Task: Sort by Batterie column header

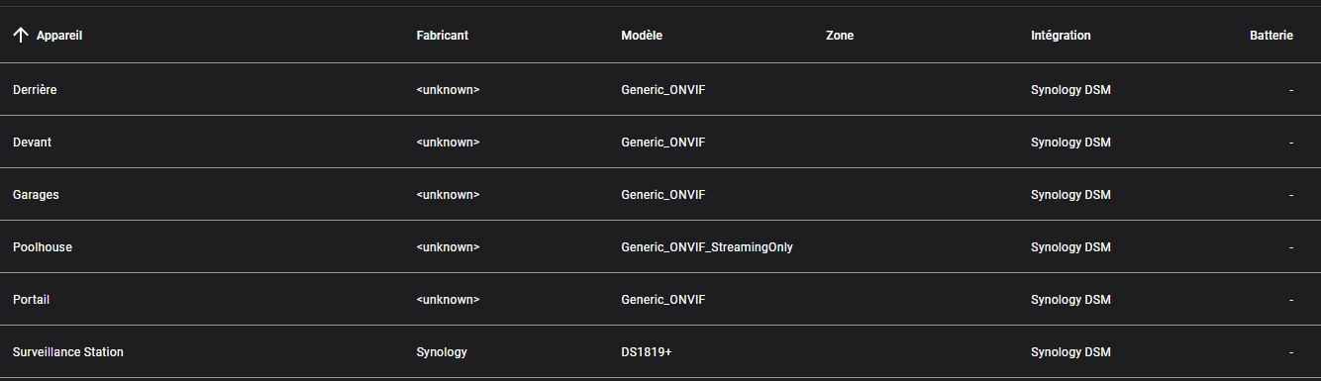Action: [1271, 36]
